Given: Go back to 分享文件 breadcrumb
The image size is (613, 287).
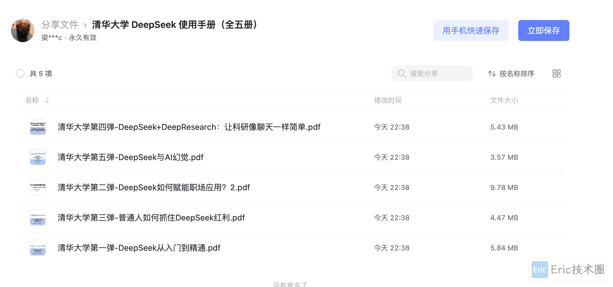Looking at the screenshot, I should (x=60, y=25).
